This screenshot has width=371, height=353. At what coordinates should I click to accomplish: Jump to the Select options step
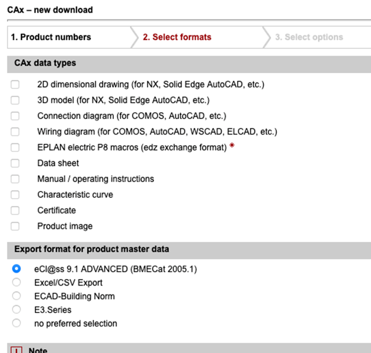click(309, 38)
